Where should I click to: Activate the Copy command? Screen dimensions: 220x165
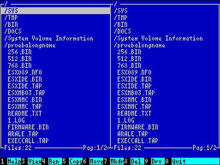pyautogui.click(x=76, y=161)
